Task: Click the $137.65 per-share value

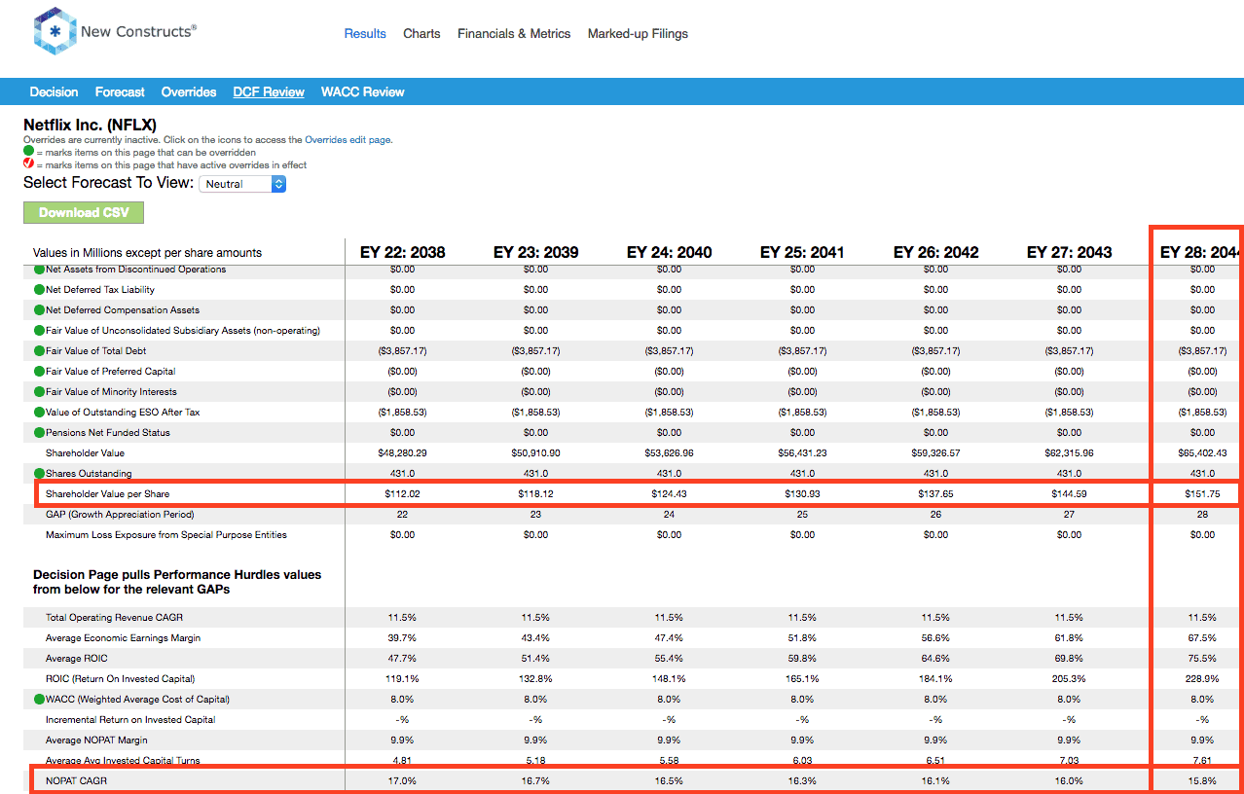Action: pos(935,494)
